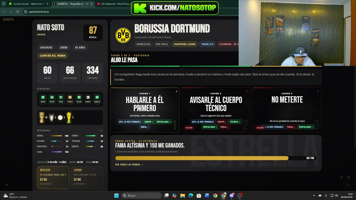Show hidden system tray icons
Image resolution: width=356 pixels, height=200 pixels.
(314, 196)
